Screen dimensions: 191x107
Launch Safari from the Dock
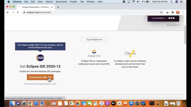coord(36,103)
